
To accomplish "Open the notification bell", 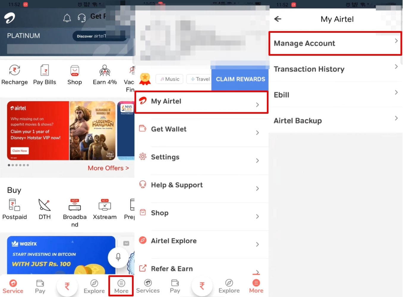I will pyautogui.click(x=67, y=18).
